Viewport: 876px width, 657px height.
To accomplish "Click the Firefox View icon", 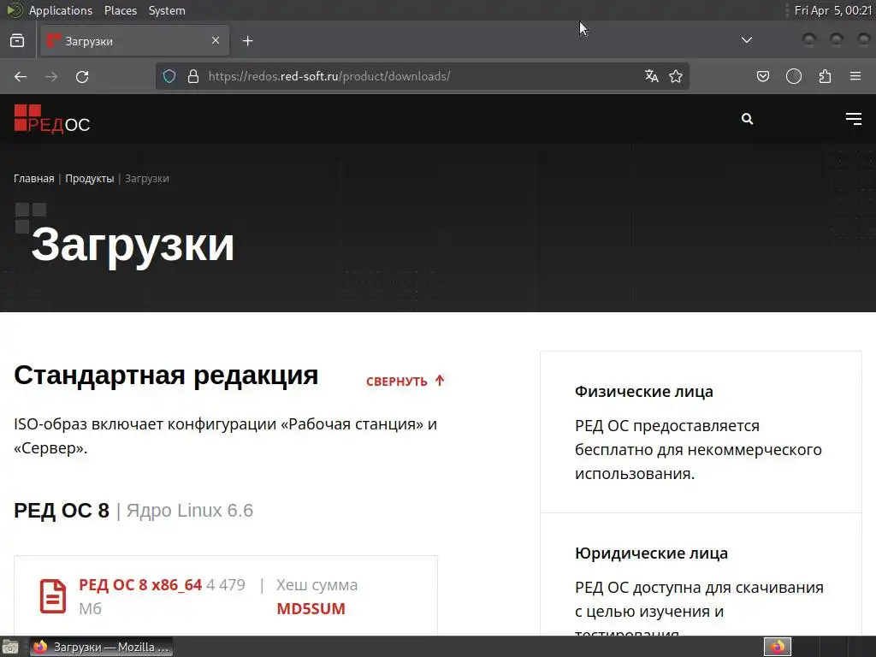I will tap(17, 41).
